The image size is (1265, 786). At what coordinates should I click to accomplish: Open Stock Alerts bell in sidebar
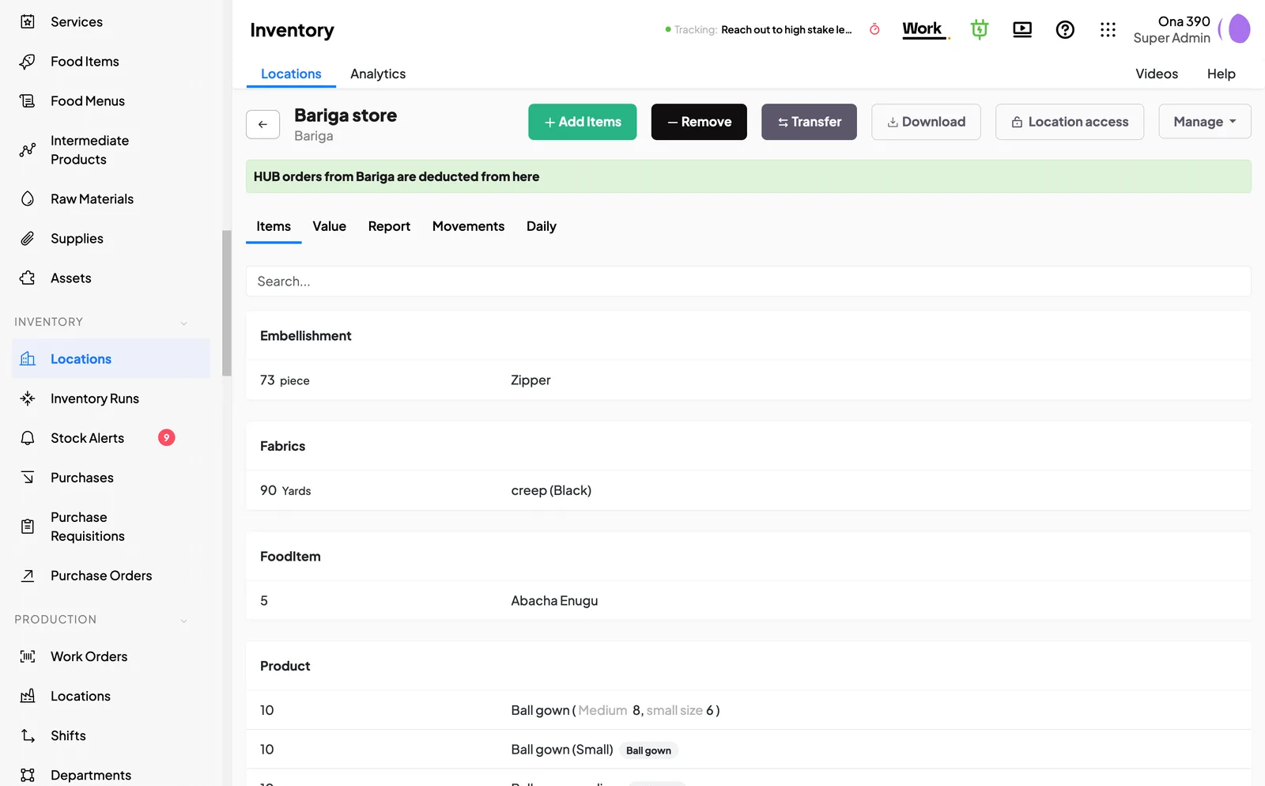click(28, 438)
